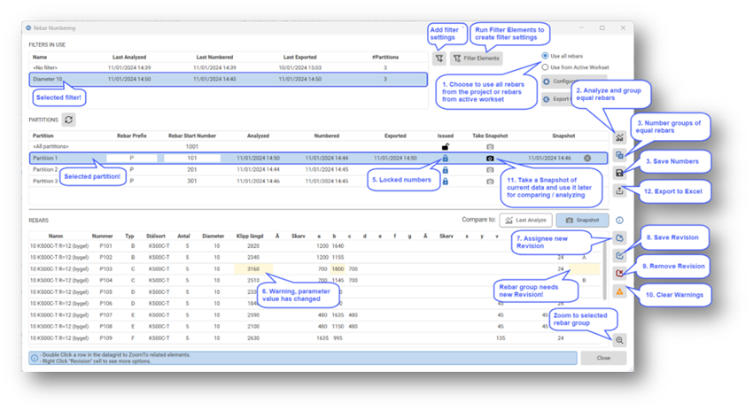The image size is (753, 411).
Task: Click the Analyze and group rebars icon
Action: (x=619, y=138)
